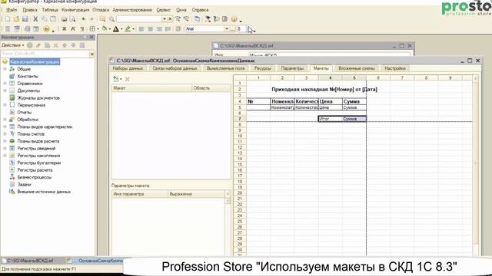This screenshot has width=492, height=276.
Task: Click the New document toolbar icon
Action: [x=8, y=19]
